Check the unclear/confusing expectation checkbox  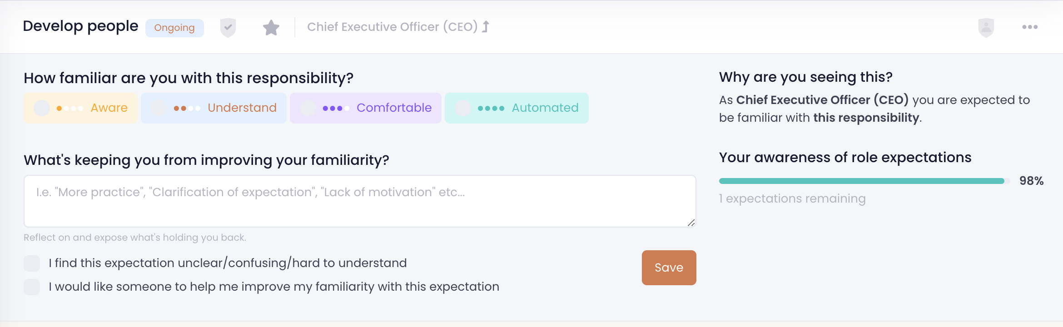pos(32,263)
